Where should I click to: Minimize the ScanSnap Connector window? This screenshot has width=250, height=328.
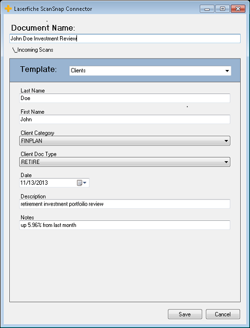pos(207,9)
